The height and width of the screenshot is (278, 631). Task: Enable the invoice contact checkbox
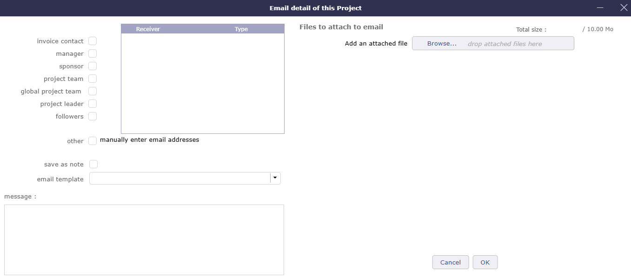click(93, 41)
